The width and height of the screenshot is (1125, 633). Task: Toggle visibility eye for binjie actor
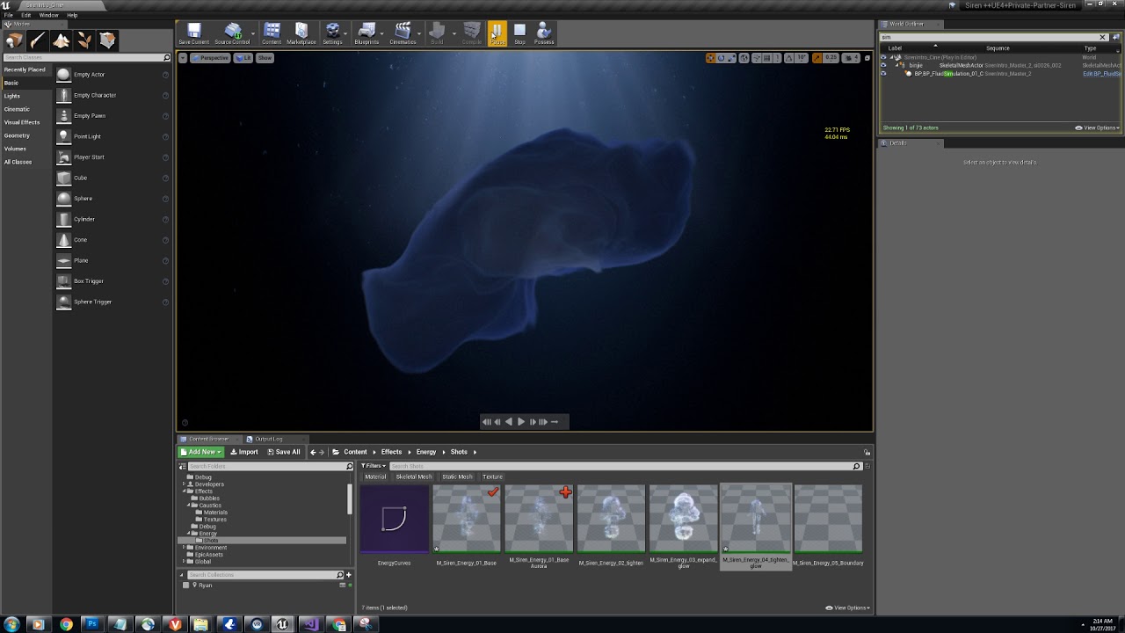click(x=883, y=65)
